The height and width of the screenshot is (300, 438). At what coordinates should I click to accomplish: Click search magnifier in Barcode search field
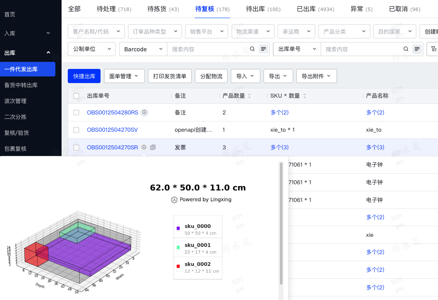(x=252, y=49)
